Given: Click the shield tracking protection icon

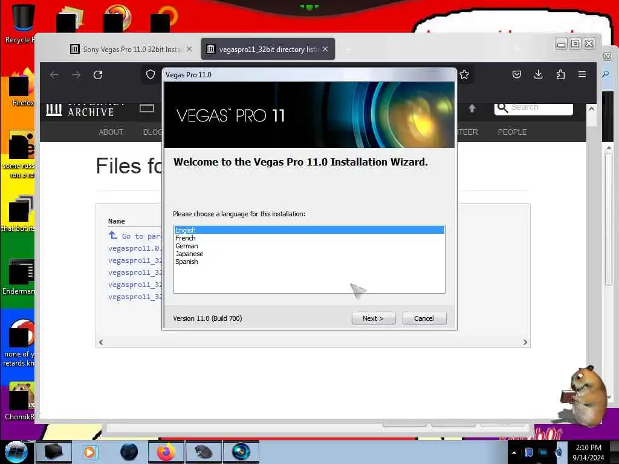Looking at the screenshot, I should pyautogui.click(x=151, y=74).
